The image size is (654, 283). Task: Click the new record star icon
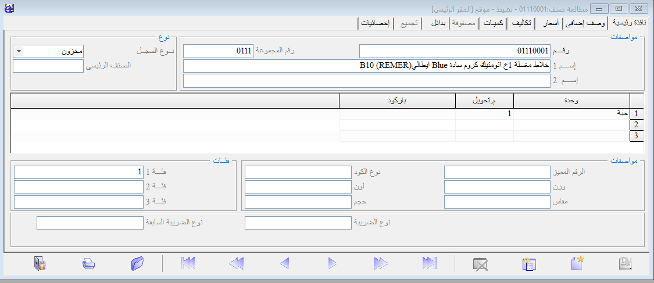pyautogui.click(x=577, y=263)
